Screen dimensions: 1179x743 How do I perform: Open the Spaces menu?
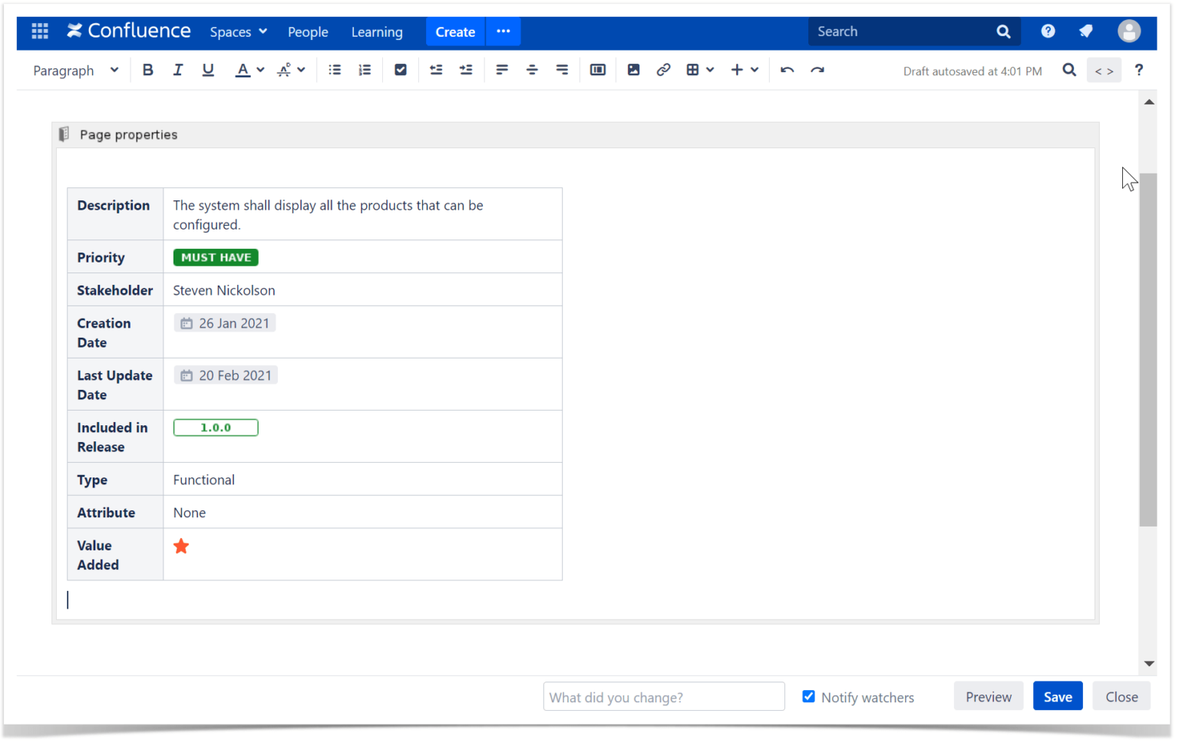pos(238,31)
